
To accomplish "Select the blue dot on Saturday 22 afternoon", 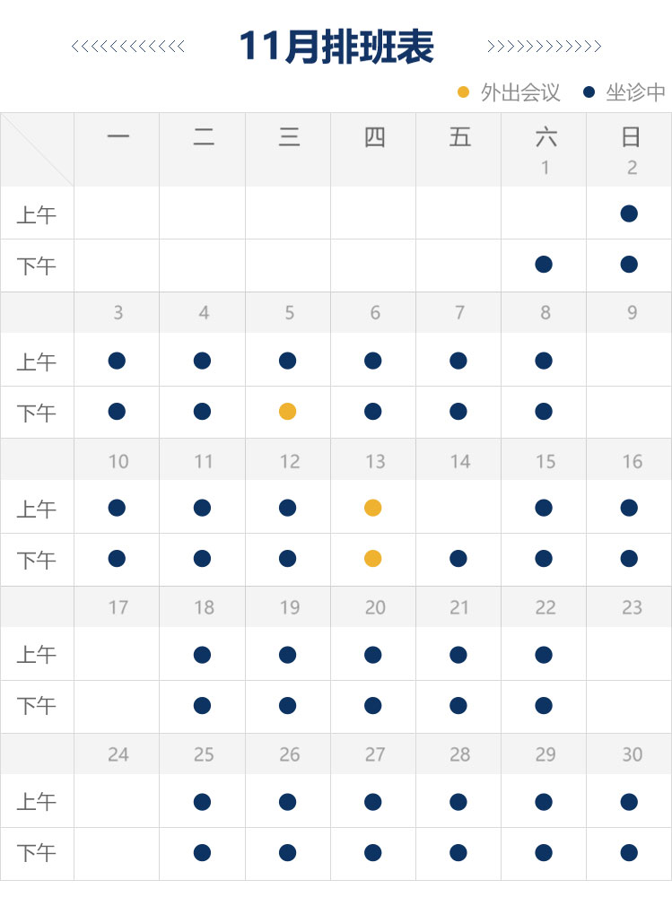I will 543,706.
